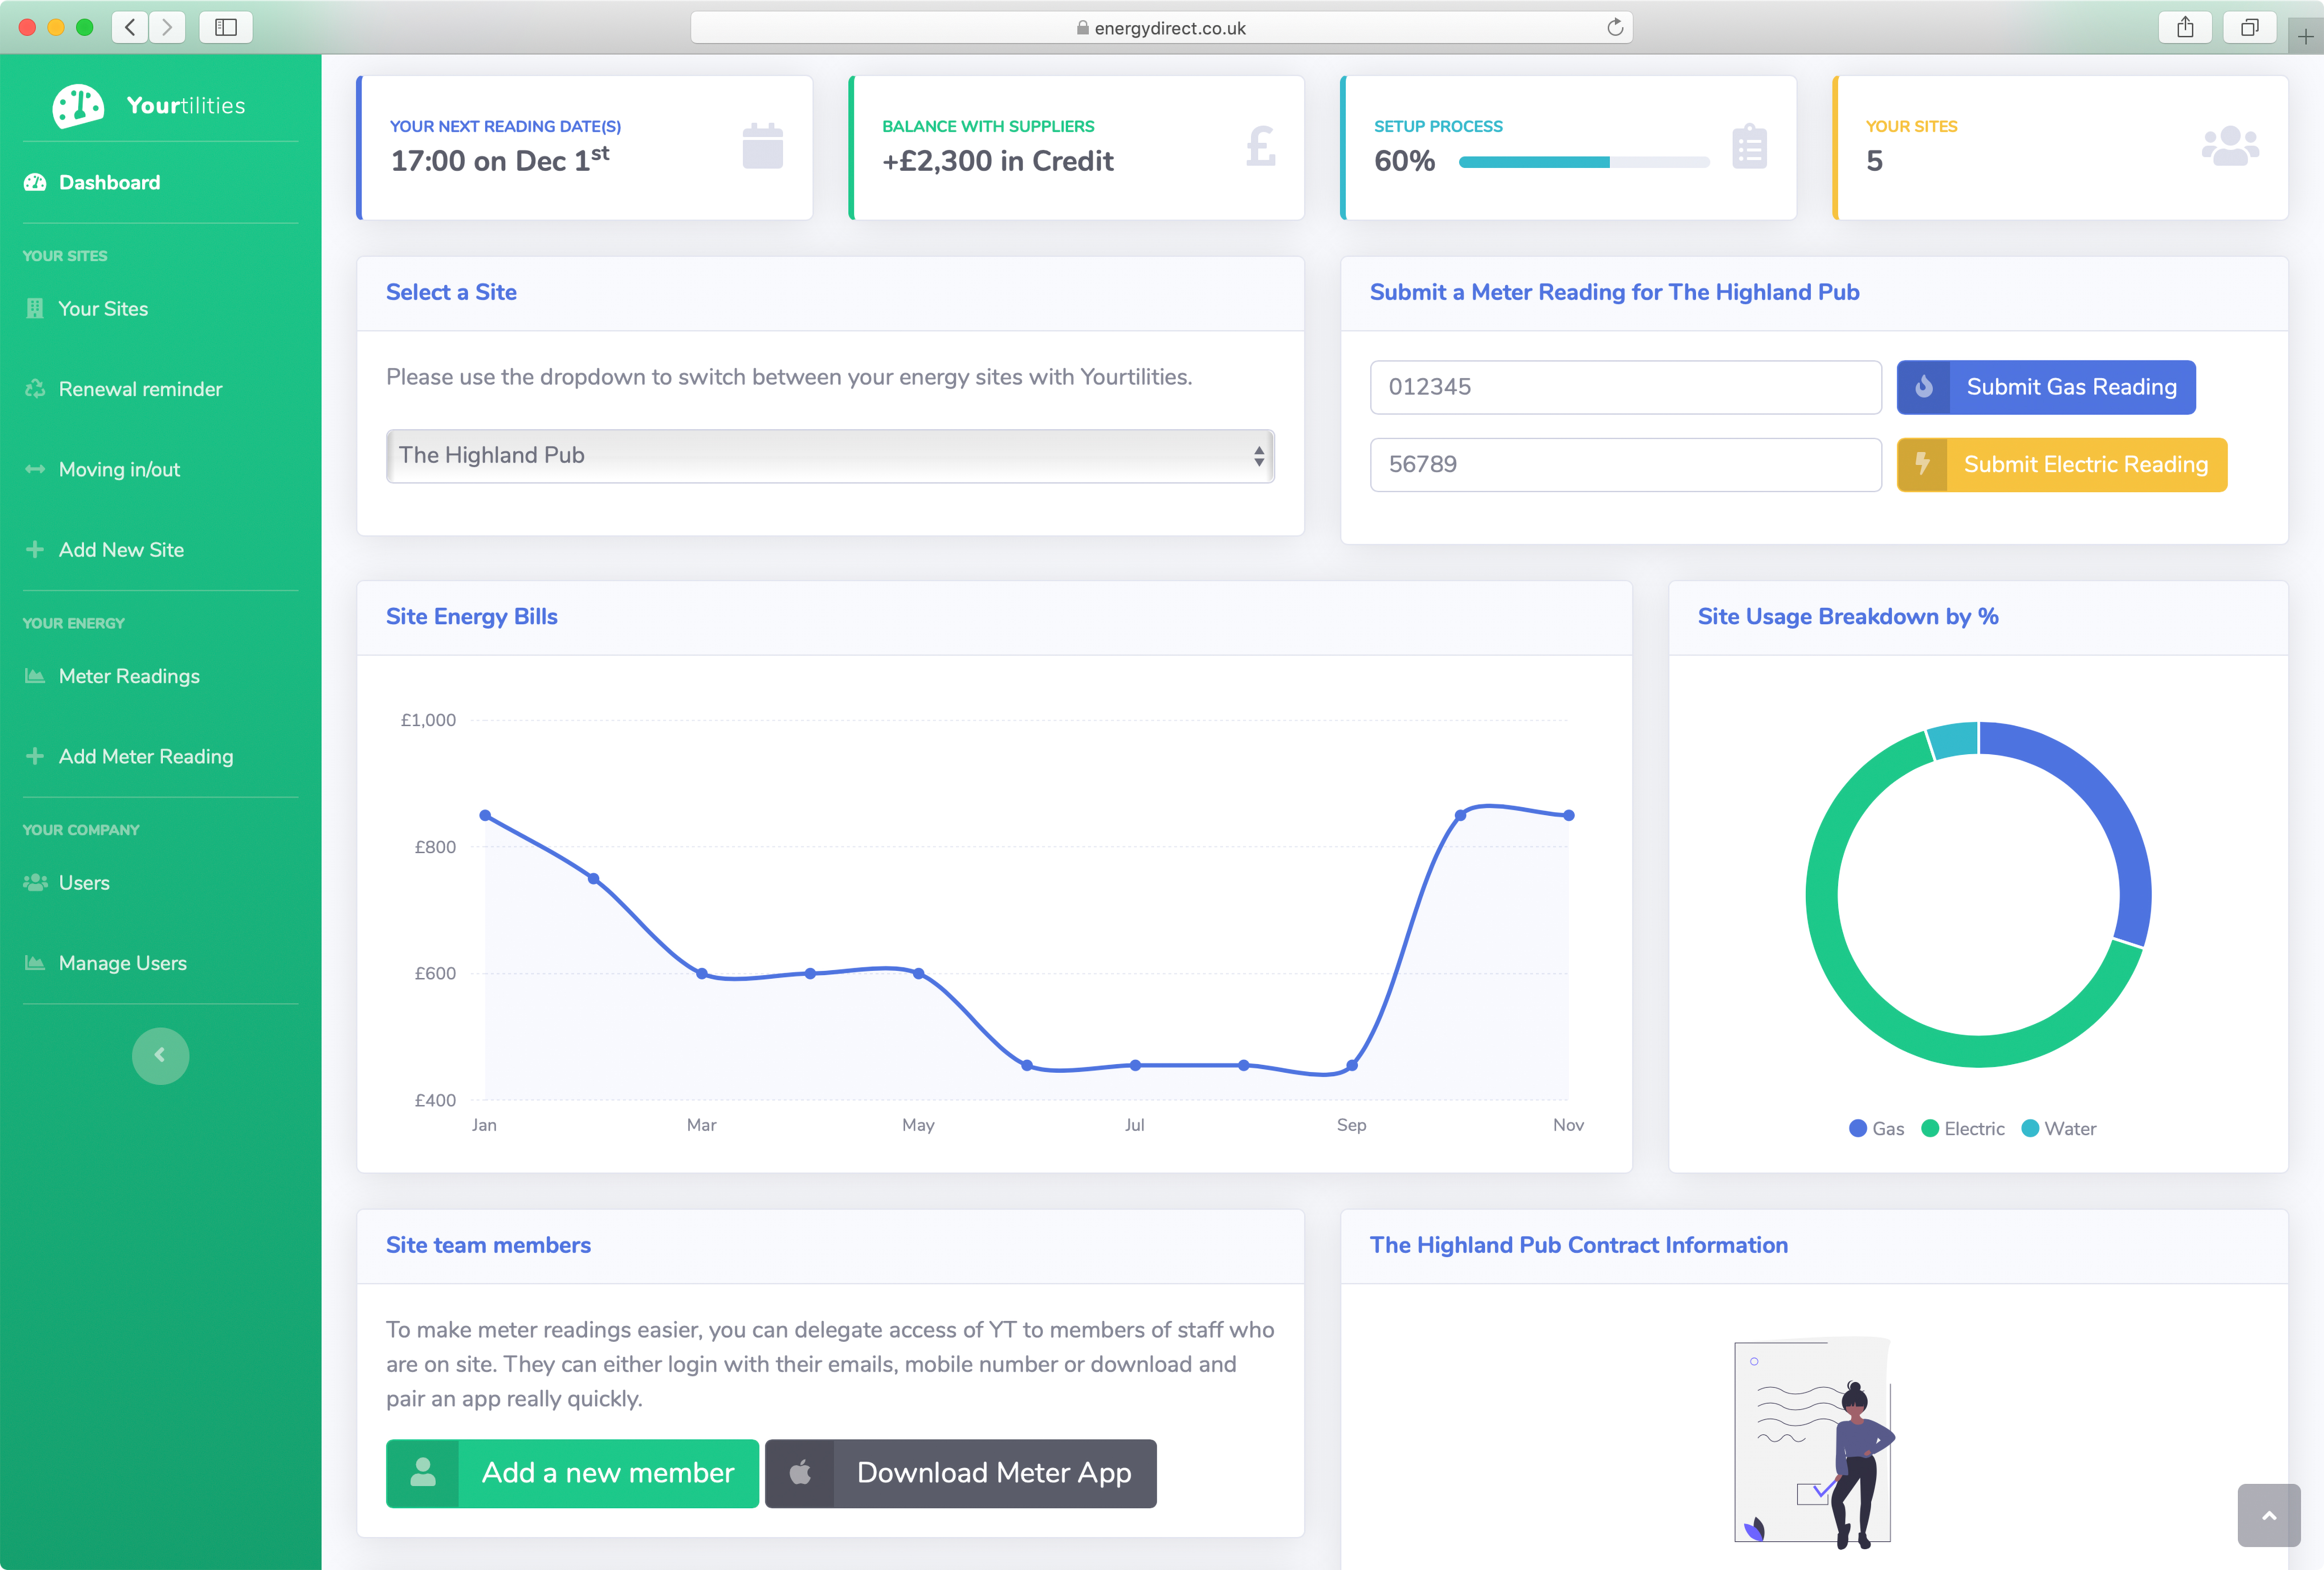Open the Safari share button

(x=2185, y=27)
